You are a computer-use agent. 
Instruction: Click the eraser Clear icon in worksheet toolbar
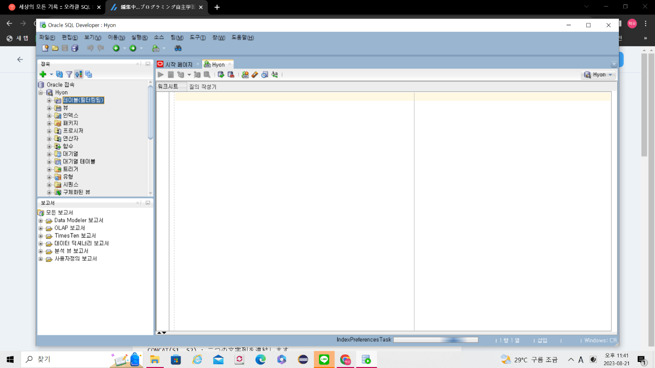(x=255, y=74)
